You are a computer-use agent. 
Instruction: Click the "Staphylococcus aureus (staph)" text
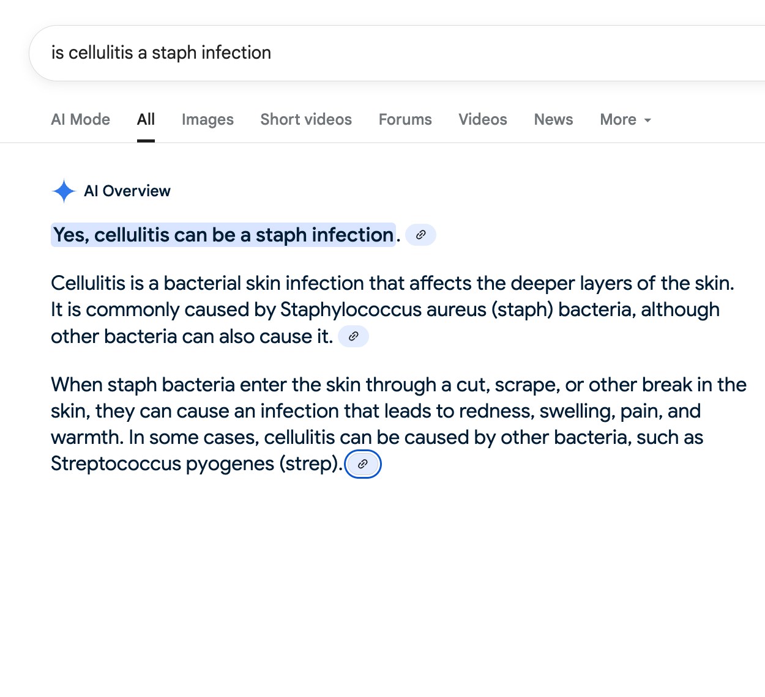[x=416, y=310]
